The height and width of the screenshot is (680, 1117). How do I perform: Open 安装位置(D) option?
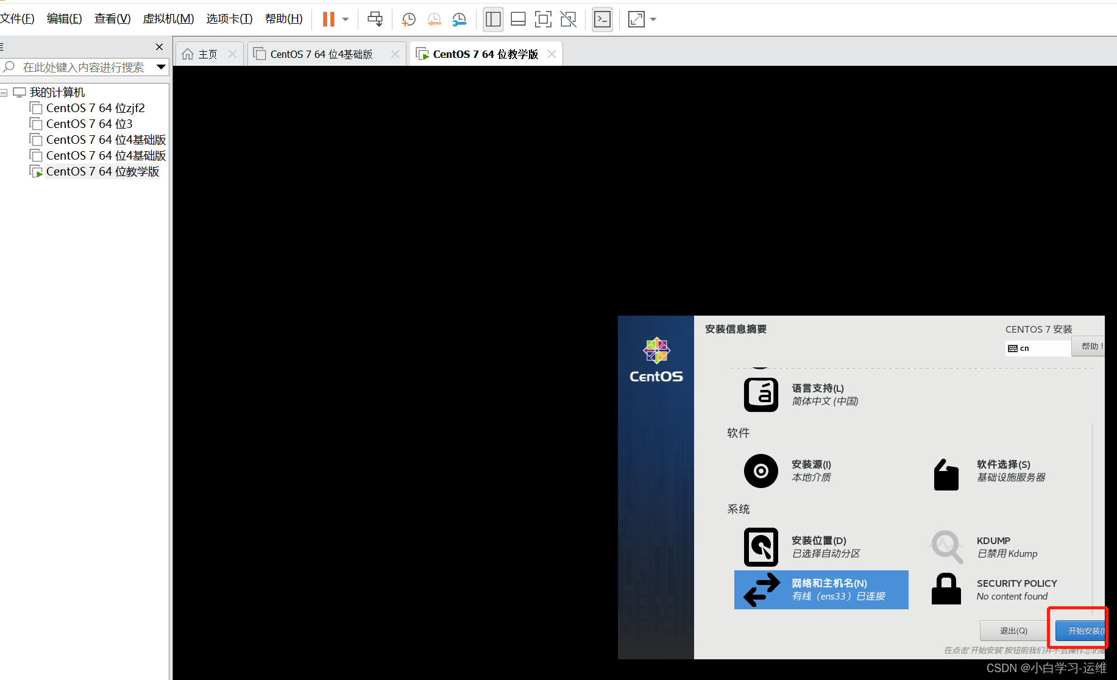point(826,547)
